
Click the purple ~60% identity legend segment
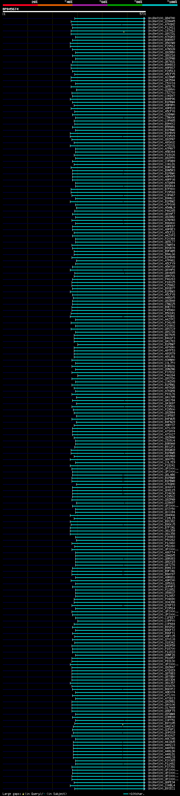(x=90, y=5)
